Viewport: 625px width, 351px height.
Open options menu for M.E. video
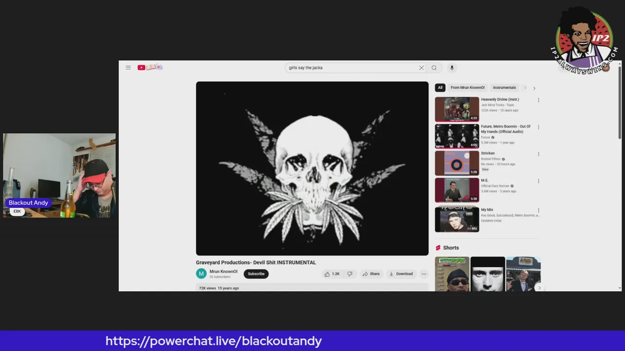click(x=539, y=181)
